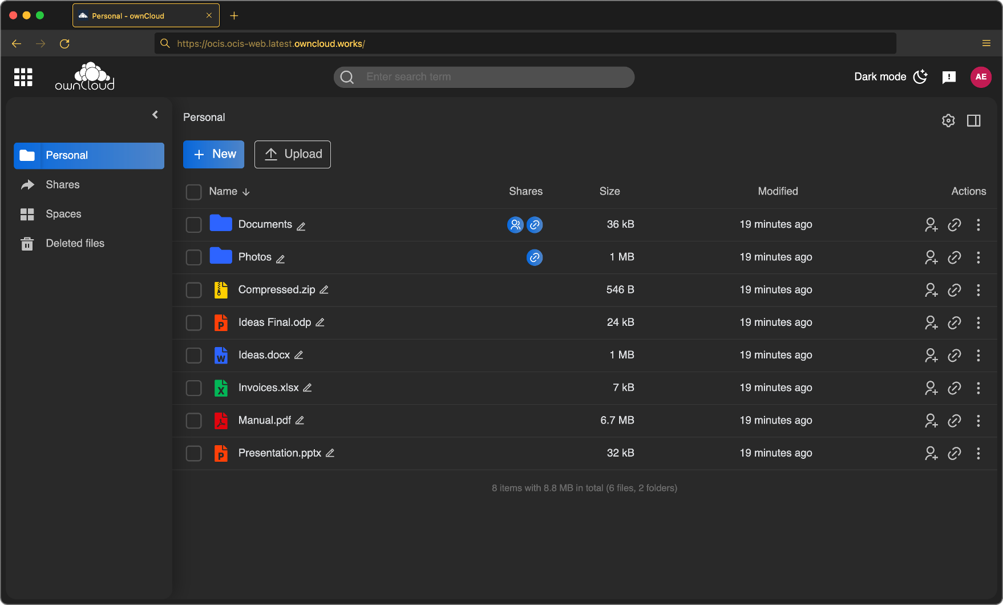Image resolution: width=1003 pixels, height=605 pixels.
Task: Select the Invoices.xlsx checkbox
Action: pos(194,388)
